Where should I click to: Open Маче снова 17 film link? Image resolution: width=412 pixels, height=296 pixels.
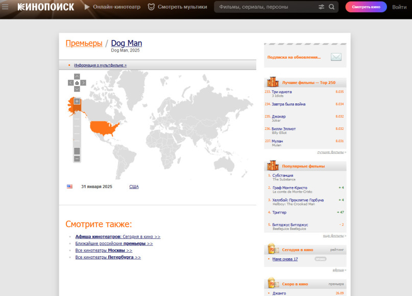pos(285,259)
